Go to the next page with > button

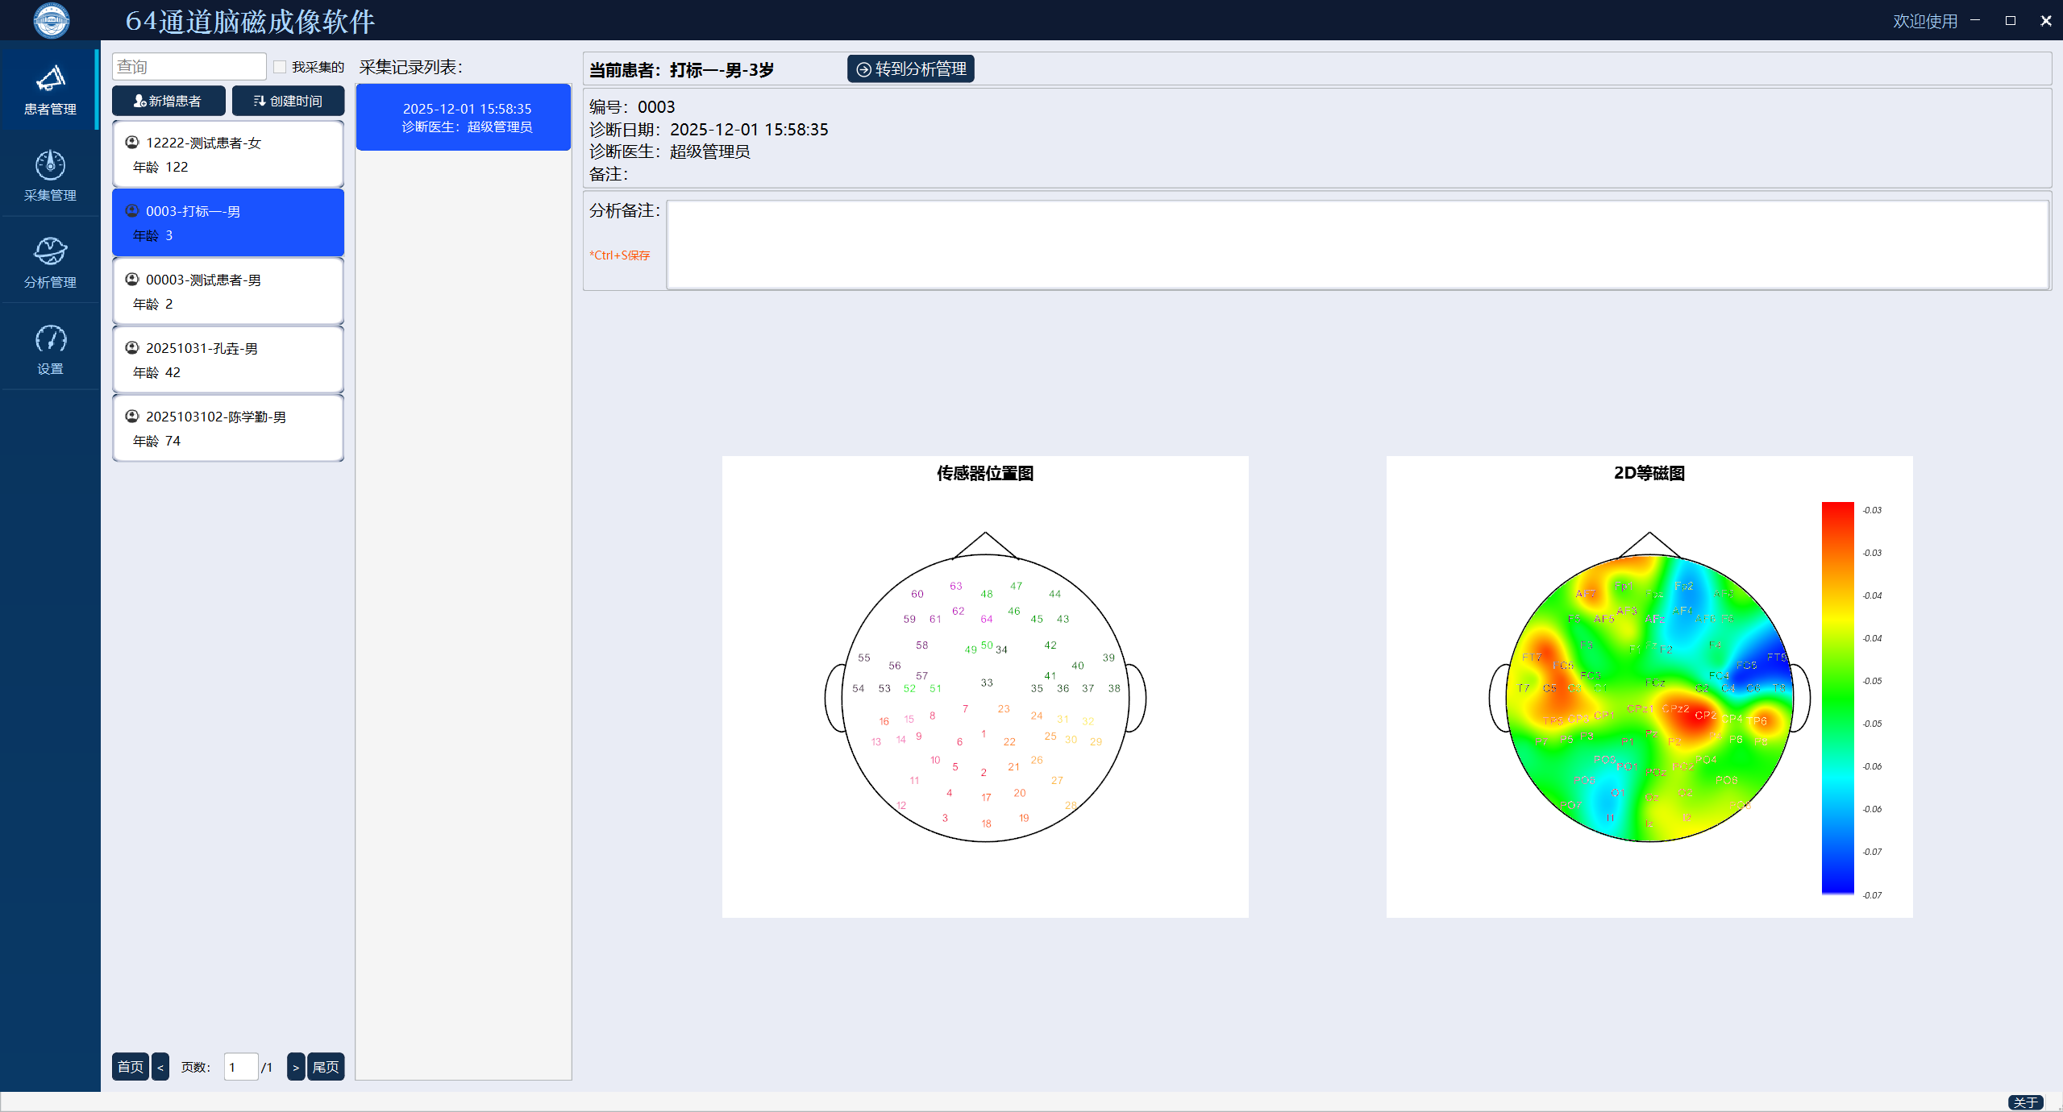(296, 1067)
